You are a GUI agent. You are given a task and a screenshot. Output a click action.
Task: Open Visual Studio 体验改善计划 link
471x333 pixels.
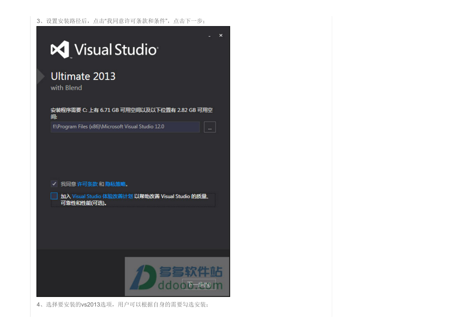pos(102,196)
